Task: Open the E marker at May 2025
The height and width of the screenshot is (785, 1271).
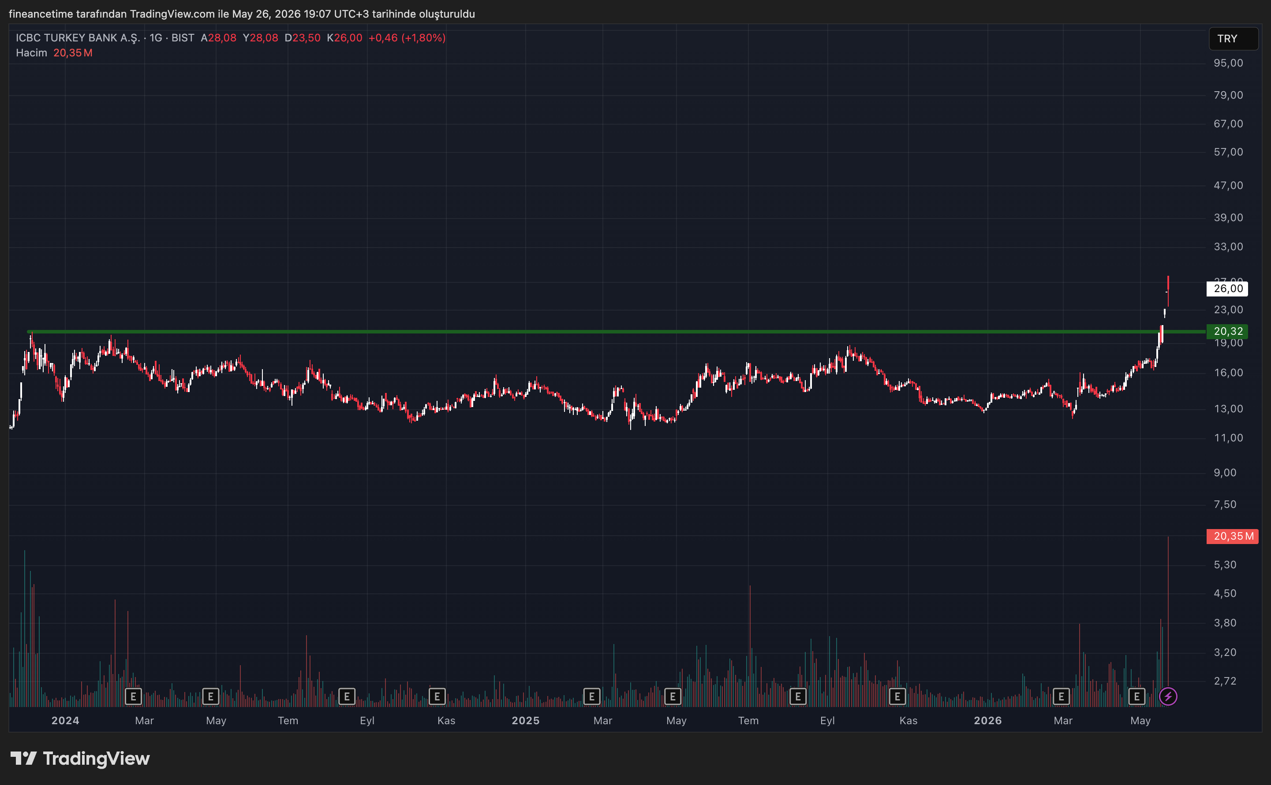Action: click(673, 696)
